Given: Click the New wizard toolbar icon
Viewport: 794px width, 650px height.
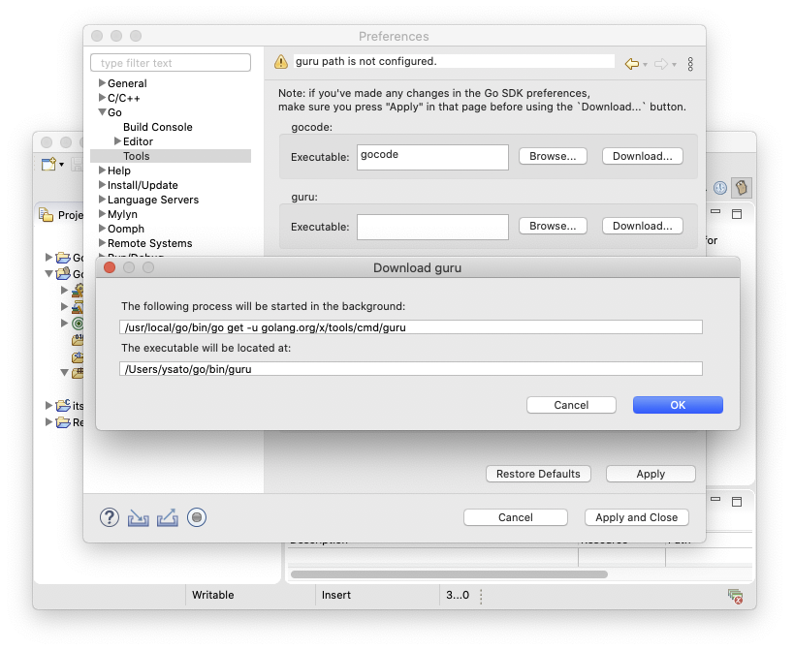Looking at the screenshot, I should tap(48, 164).
